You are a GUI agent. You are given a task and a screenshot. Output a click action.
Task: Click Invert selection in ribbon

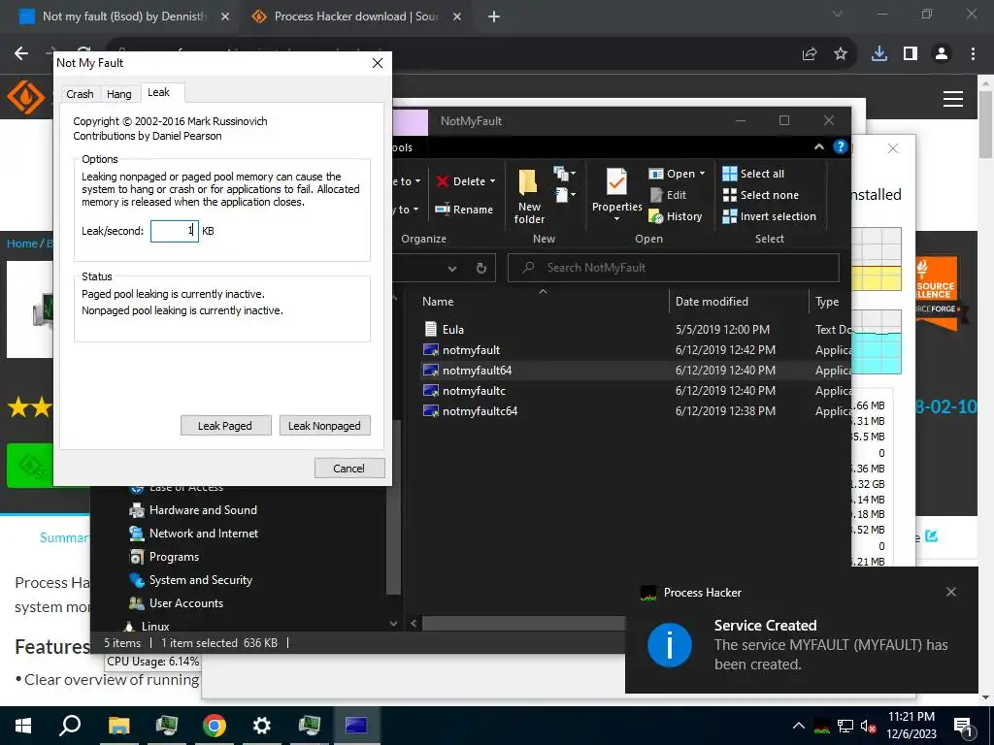[770, 216]
